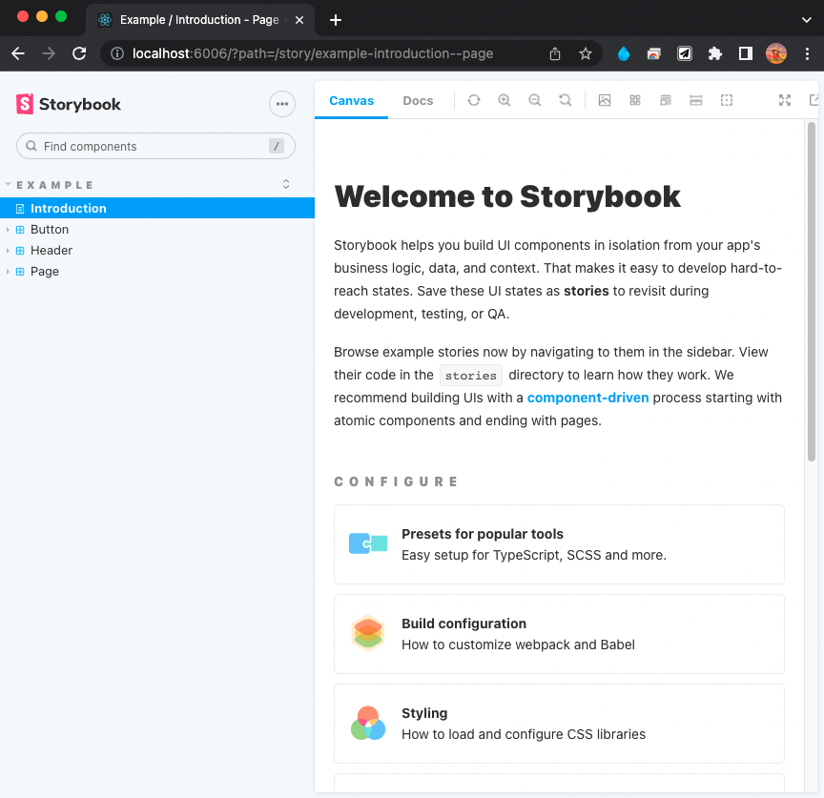The width and height of the screenshot is (824, 798).
Task: Expand the Header component arrow
Action: (x=8, y=251)
